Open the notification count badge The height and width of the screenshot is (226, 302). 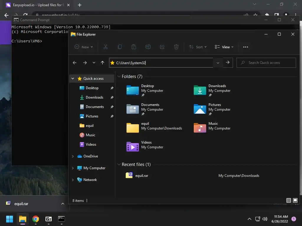click(294, 219)
